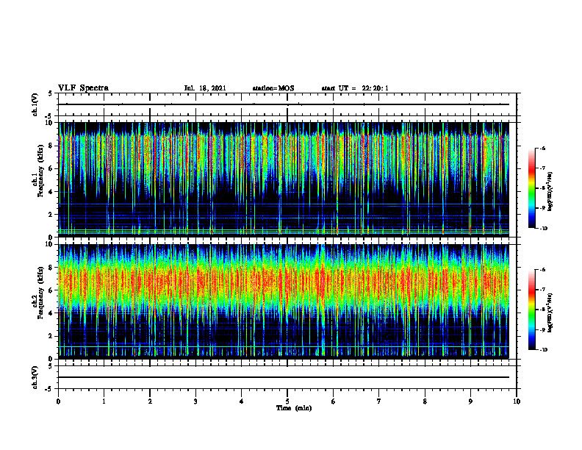Image resolution: width=582 pixels, height=450 pixels.
Task: Click the ch.1(V) voltage trace line
Action: click(284, 104)
